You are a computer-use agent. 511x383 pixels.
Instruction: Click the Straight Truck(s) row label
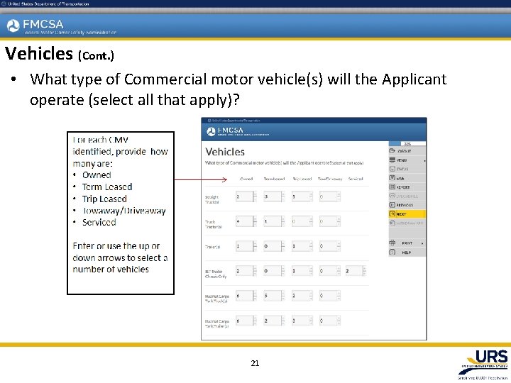pos(211,199)
